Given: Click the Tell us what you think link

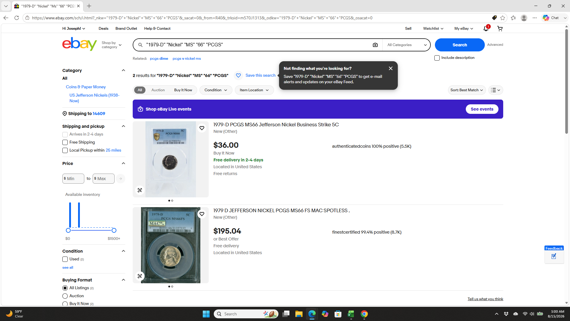Looking at the screenshot, I should coord(485,299).
